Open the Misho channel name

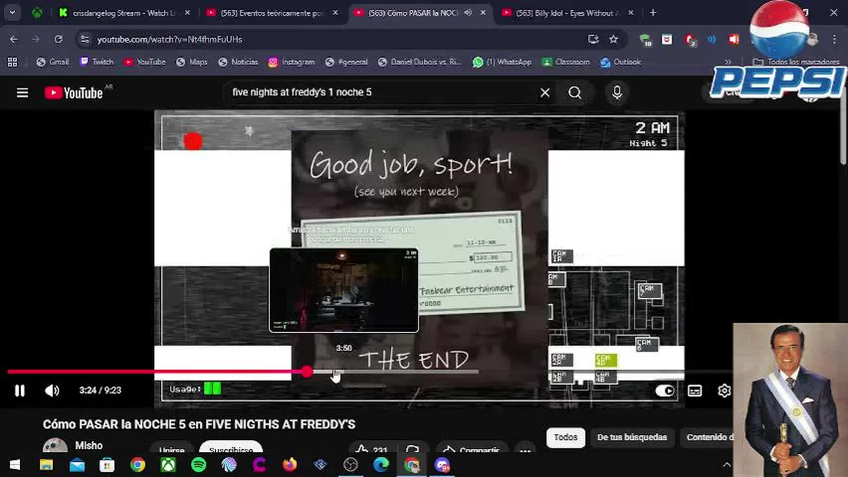88,446
